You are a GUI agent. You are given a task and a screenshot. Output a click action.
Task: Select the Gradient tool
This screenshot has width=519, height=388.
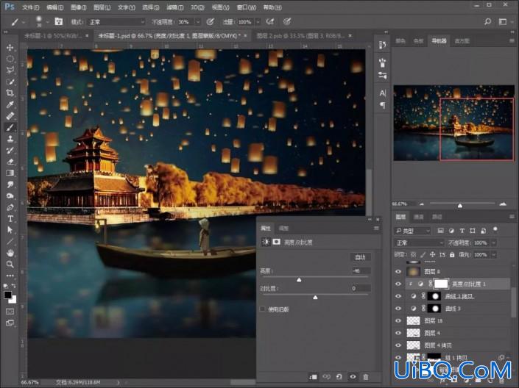tap(10, 173)
